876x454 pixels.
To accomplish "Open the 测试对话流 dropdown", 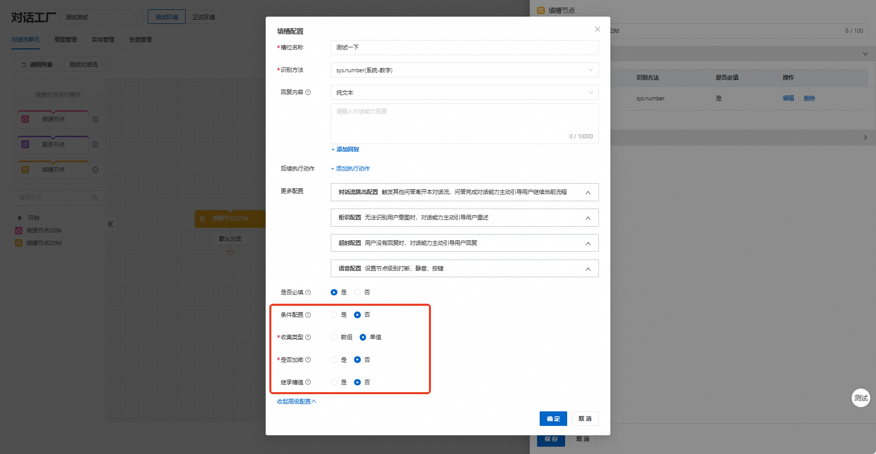I will pyautogui.click(x=87, y=64).
